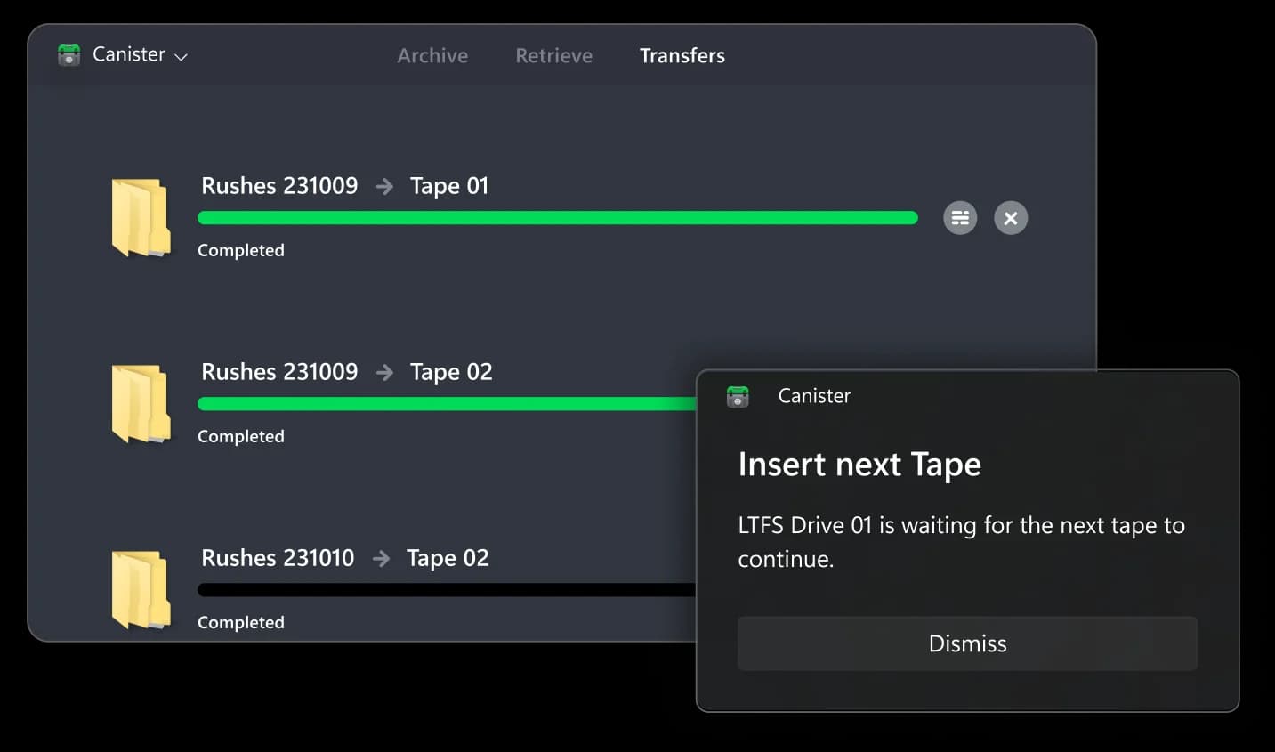Click the Canister app icon in the title bar
Image resolution: width=1275 pixels, height=752 pixels.
click(69, 55)
